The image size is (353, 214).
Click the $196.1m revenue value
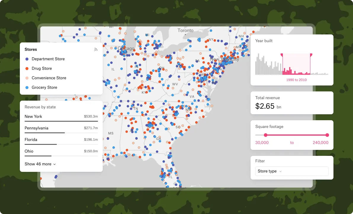tap(91, 140)
